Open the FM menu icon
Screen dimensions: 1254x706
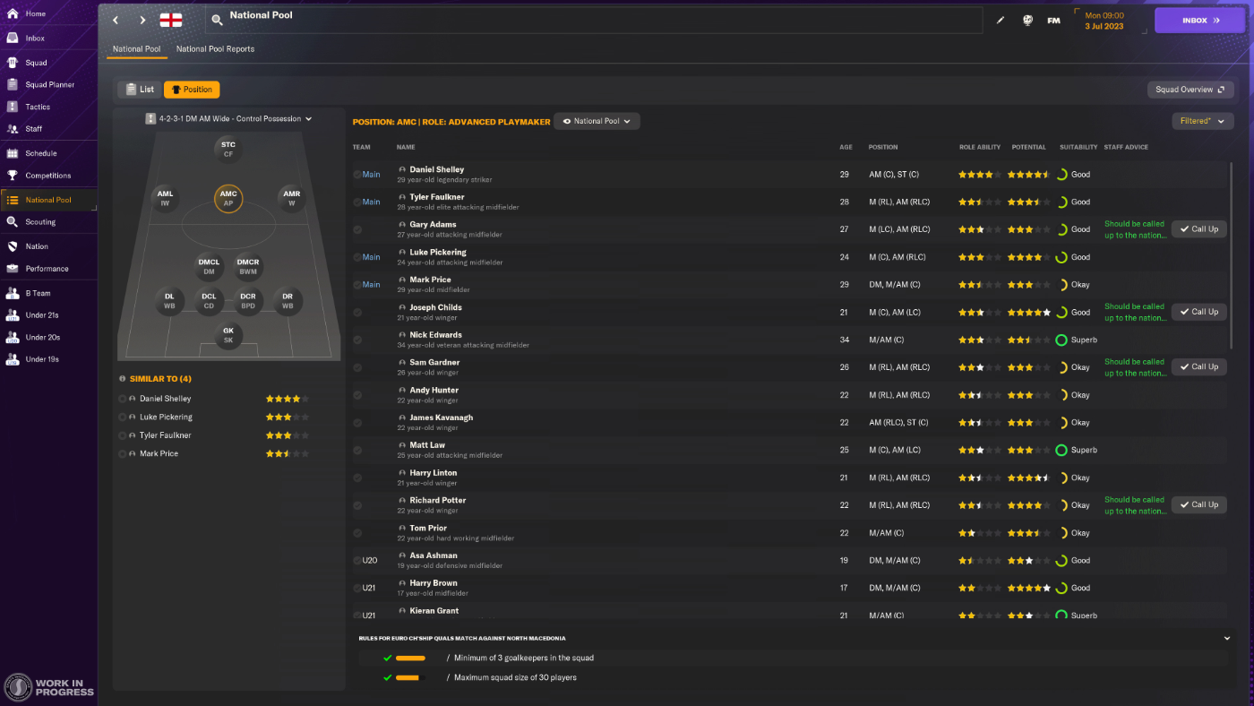pyautogui.click(x=1053, y=21)
